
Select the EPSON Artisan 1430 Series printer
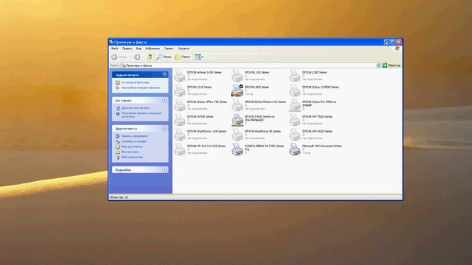click(198, 76)
